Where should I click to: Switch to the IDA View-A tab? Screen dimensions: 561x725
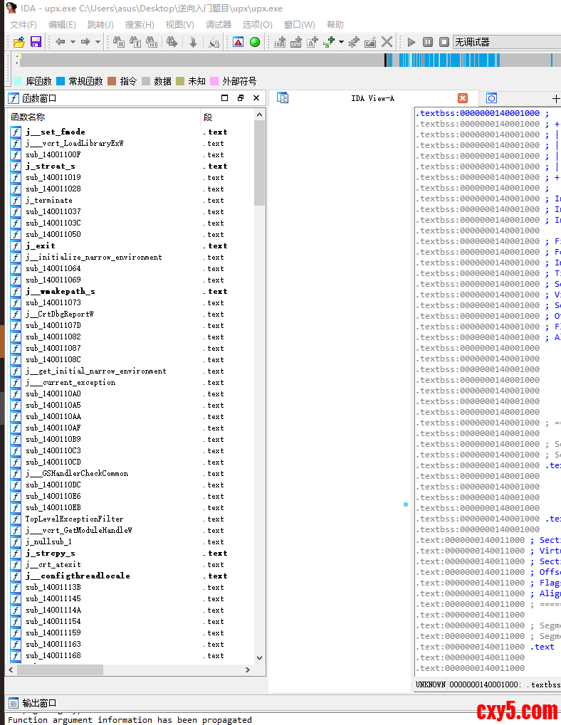372,98
